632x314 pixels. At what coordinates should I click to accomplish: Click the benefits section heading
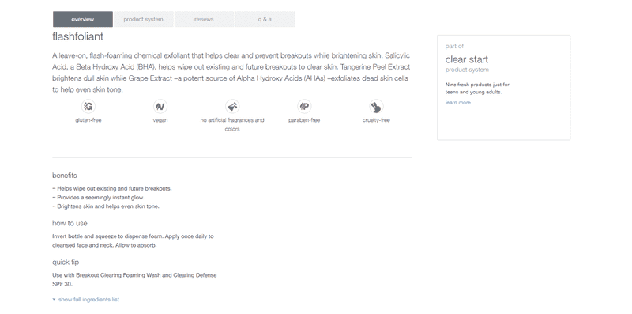[x=65, y=176]
